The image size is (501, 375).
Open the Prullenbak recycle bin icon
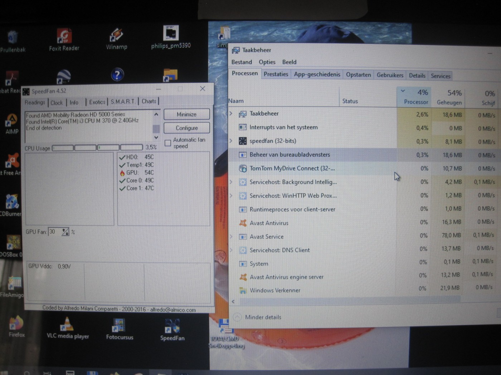point(13,41)
